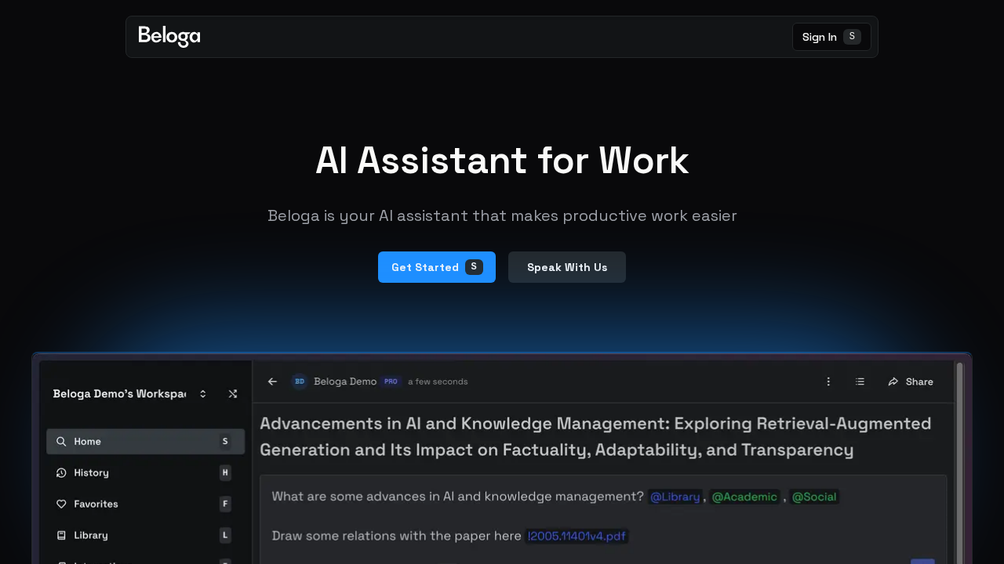Select the Home search icon in sidebar
Image resolution: width=1004 pixels, height=564 pixels.
point(60,441)
